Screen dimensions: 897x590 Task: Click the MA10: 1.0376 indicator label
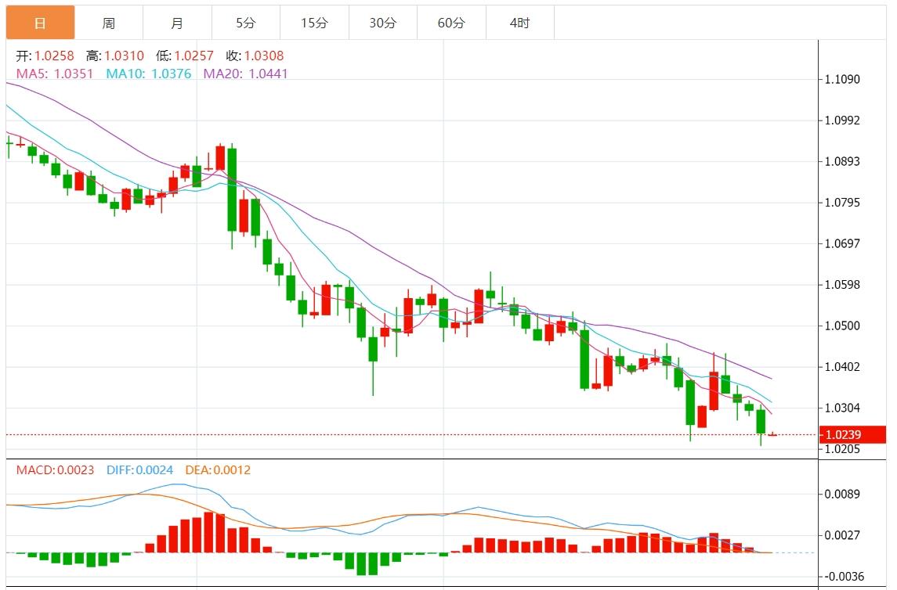(x=149, y=74)
